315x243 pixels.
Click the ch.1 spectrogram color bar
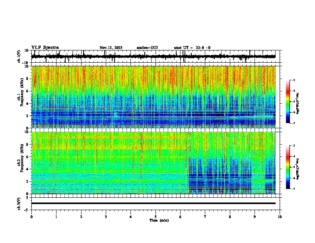point(288,102)
